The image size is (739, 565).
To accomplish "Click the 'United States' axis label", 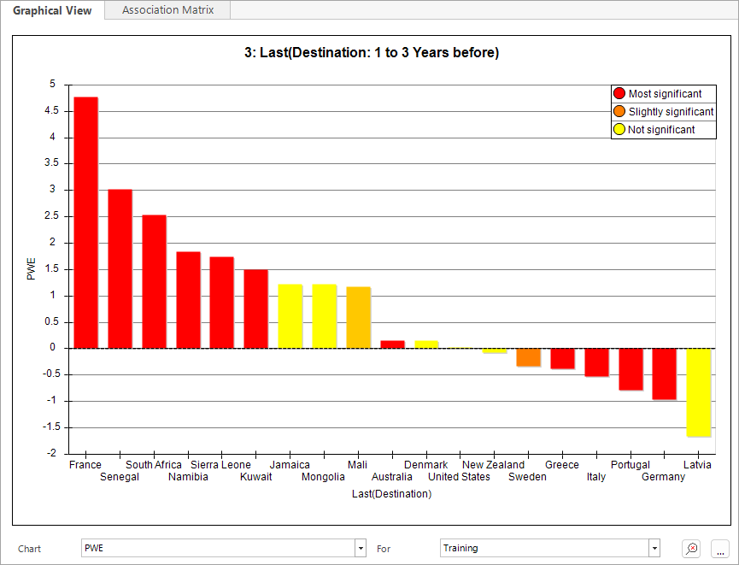I will point(459,477).
